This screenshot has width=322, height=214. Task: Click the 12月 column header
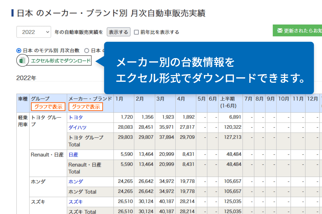[x=312, y=103]
